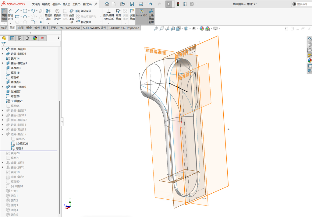Click the Home icon in top toolbar

point(107,4)
